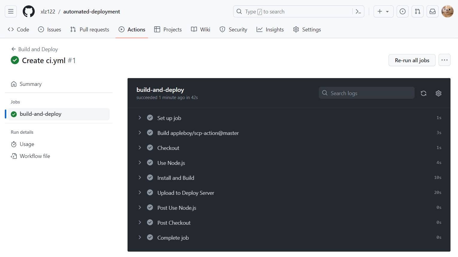Image resolution: width=458 pixels, height=257 pixels.
Task: Go back to Build and Deploy workflow
Action: [x=34, y=49]
